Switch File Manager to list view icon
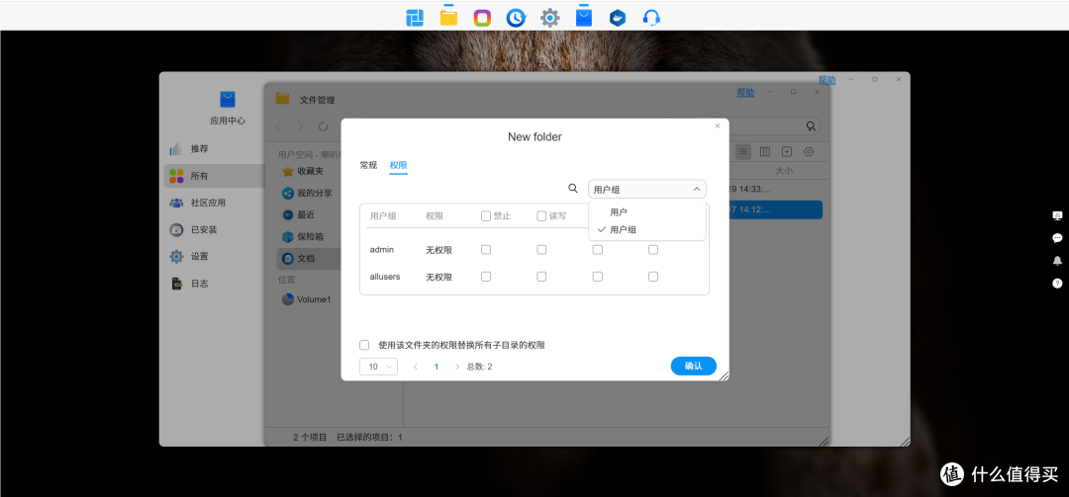The width and height of the screenshot is (1069, 497). [x=743, y=151]
